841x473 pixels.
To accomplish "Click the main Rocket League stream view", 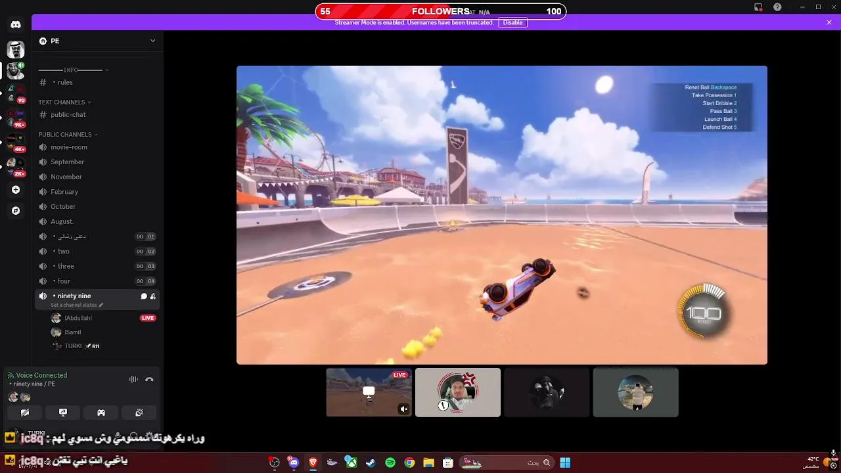I will point(502,215).
